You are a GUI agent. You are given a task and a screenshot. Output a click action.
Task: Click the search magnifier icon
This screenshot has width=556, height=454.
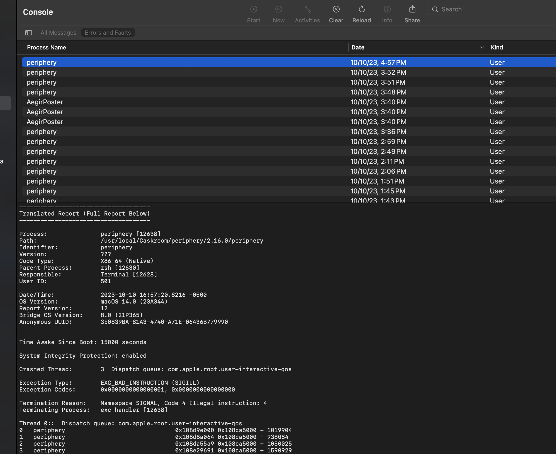point(435,9)
